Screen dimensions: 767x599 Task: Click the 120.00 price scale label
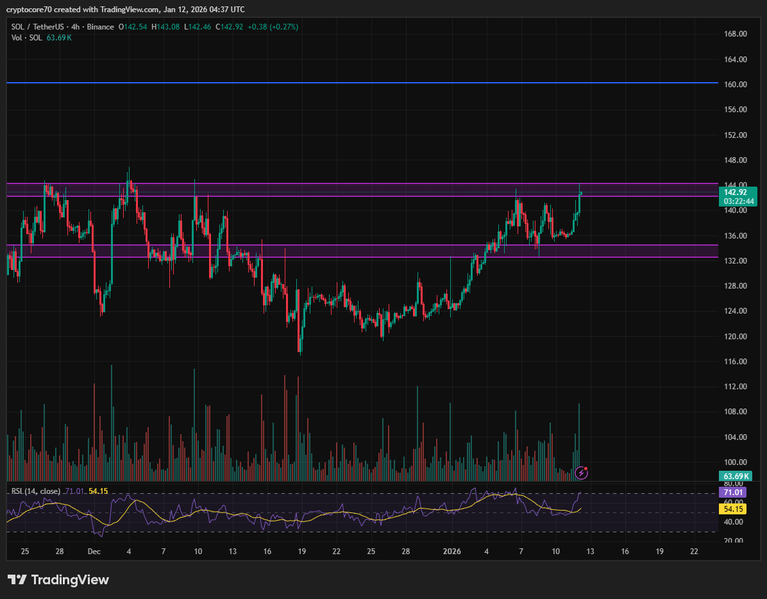pyautogui.click(x=735, y=337)
